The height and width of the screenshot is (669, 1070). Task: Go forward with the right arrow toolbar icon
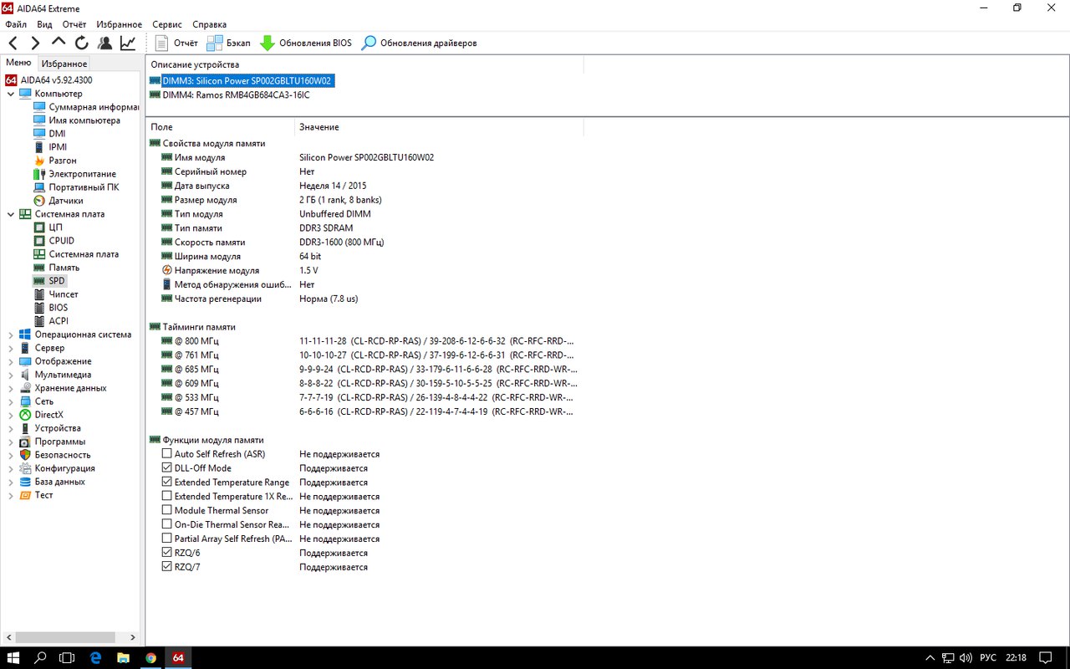[35, 43]
